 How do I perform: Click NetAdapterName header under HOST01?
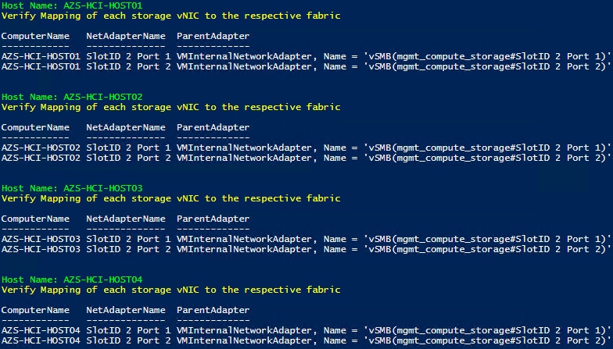(x=126, y=36)
